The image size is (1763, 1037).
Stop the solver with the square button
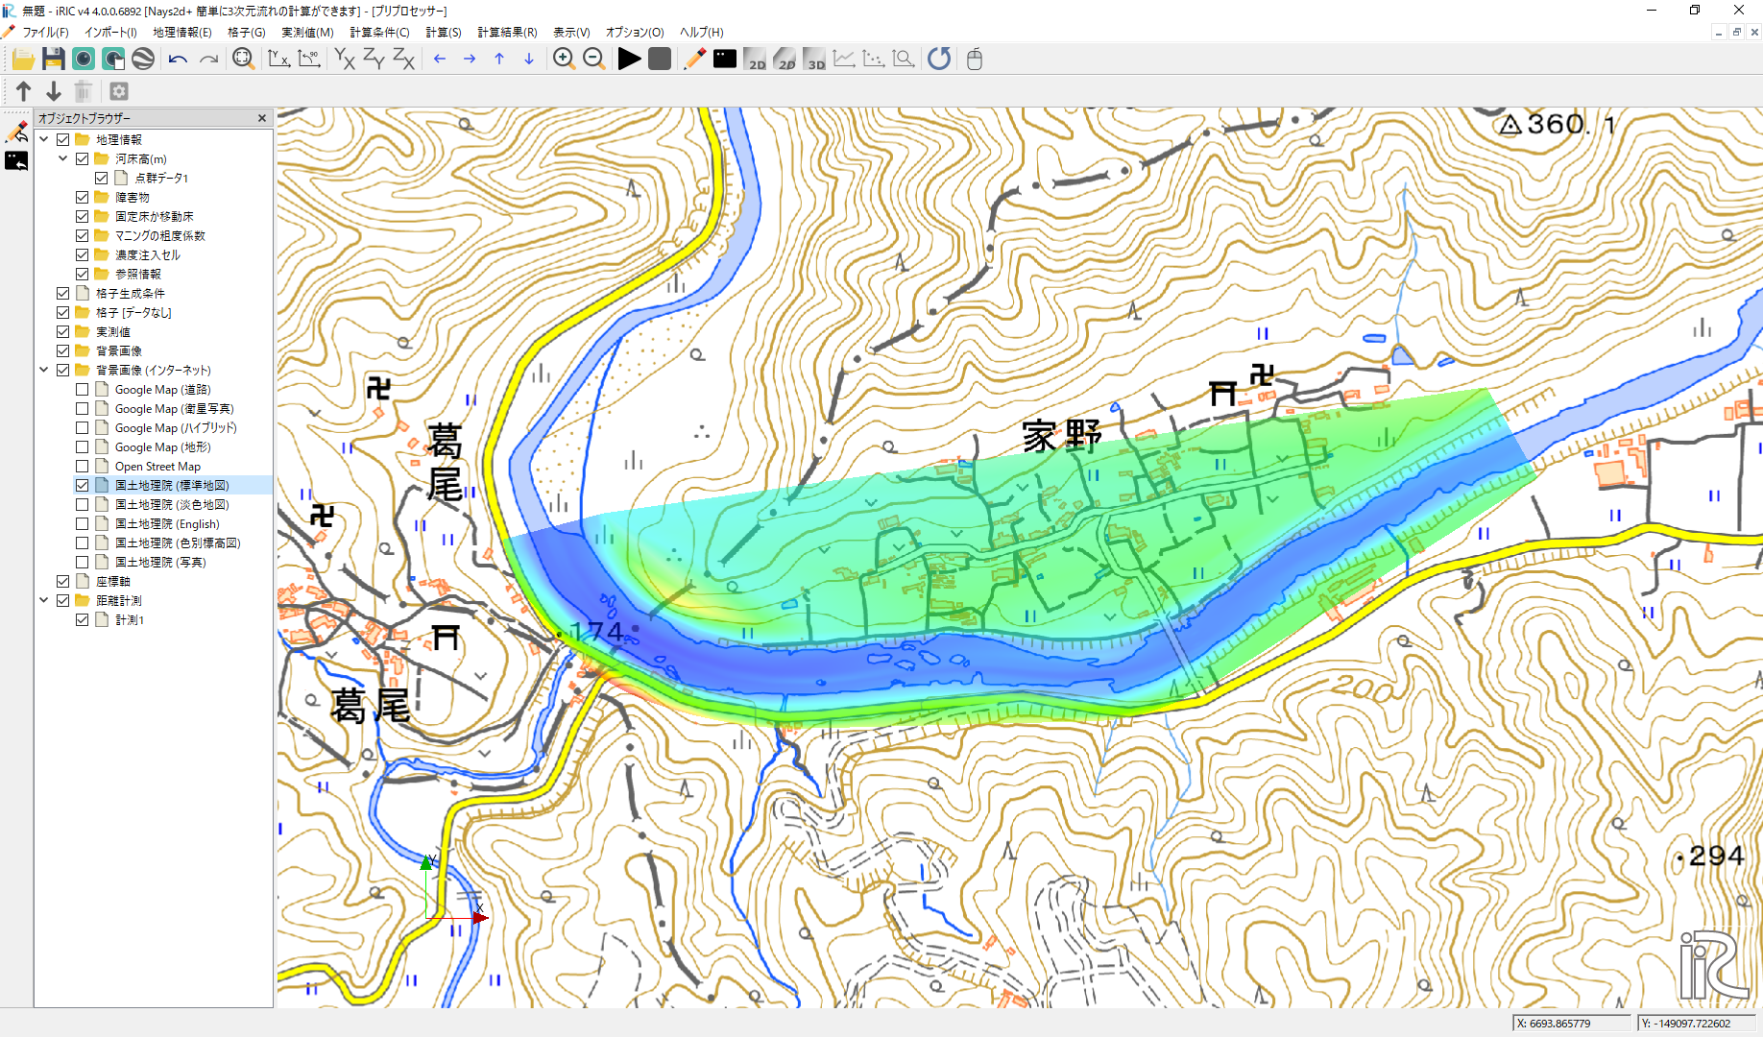660,60
